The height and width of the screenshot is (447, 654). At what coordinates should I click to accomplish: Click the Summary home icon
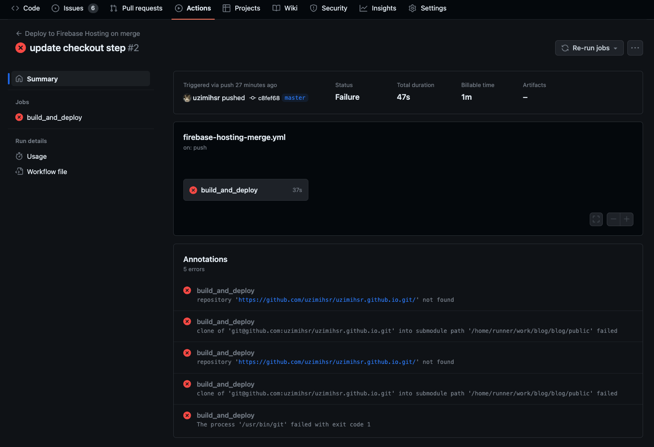[x=19, y=79]
